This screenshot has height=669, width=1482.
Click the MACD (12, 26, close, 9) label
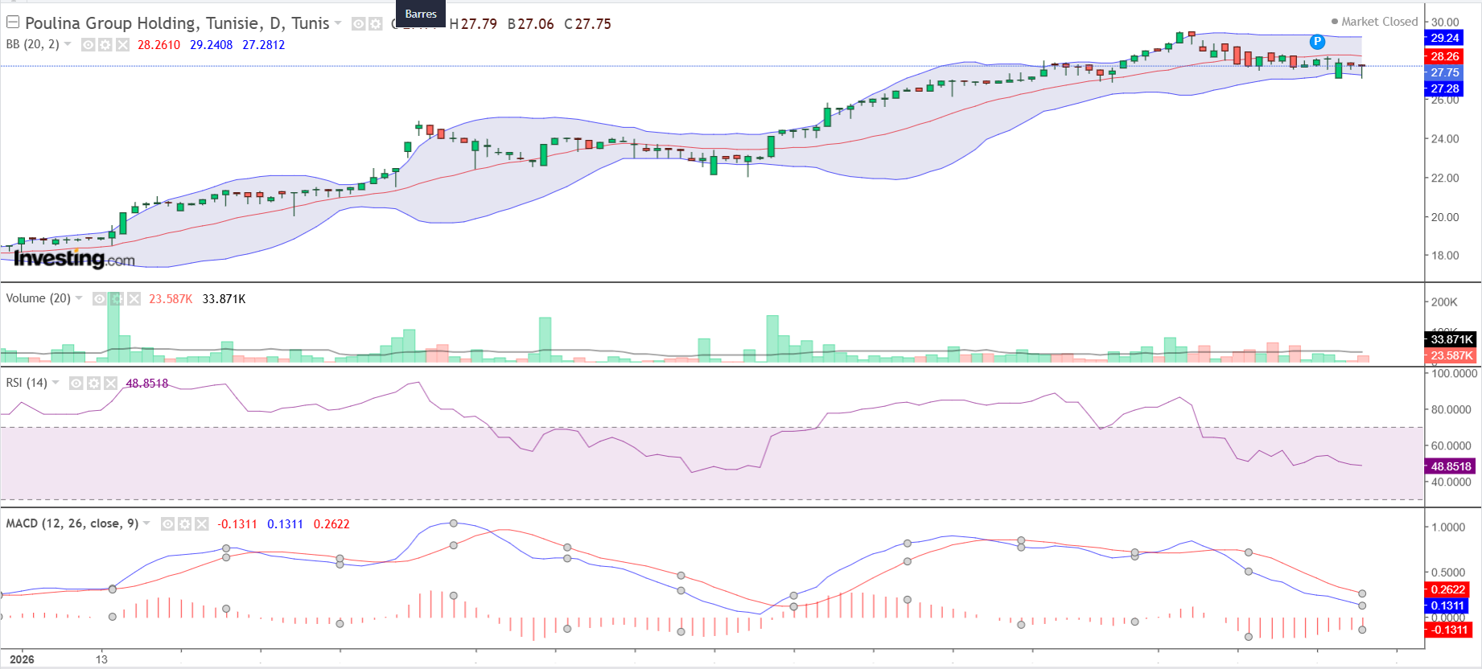(72, 523)
